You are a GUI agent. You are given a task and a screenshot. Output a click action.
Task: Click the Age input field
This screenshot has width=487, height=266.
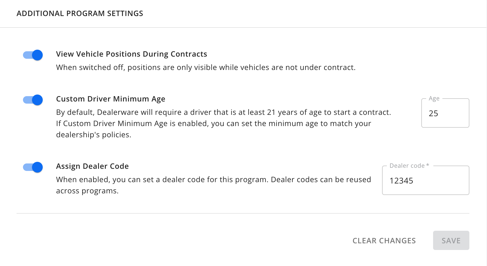point(445,113)
